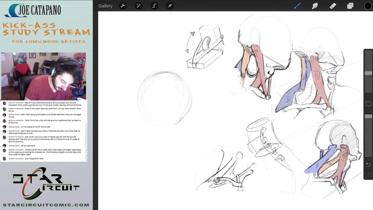Screen dimensions: 373x210
Task: Toggle the square modify button in sidebar
Action: point(368,104)
